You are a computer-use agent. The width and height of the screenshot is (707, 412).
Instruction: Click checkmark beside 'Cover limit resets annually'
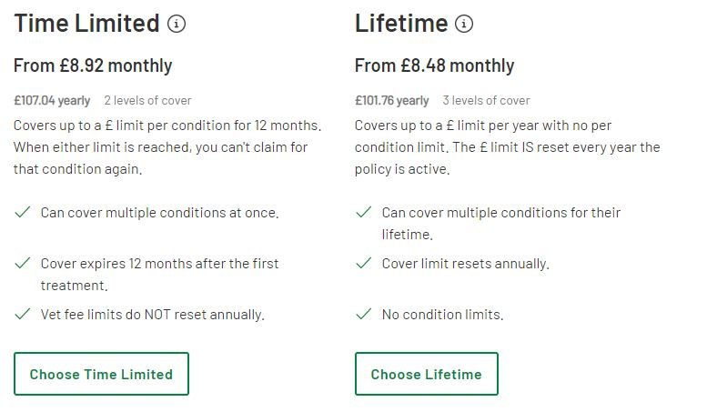[364, 263]
